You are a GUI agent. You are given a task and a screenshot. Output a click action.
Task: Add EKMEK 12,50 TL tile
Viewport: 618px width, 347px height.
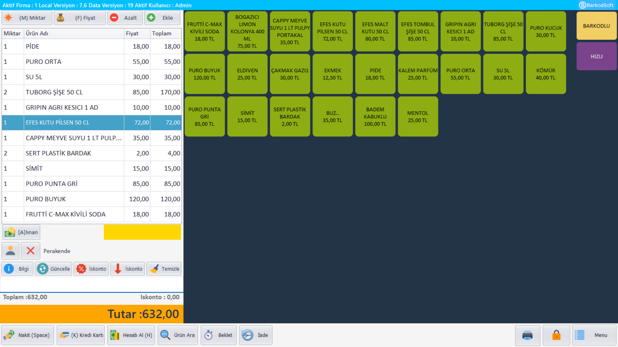coord(332,74)
